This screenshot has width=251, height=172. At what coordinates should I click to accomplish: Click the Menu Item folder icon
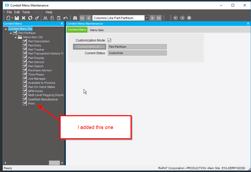click(x=20, y=37)
